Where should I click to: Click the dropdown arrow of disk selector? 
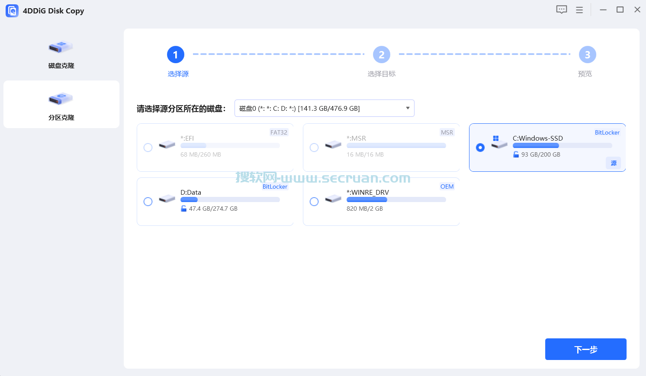(408, 108)
